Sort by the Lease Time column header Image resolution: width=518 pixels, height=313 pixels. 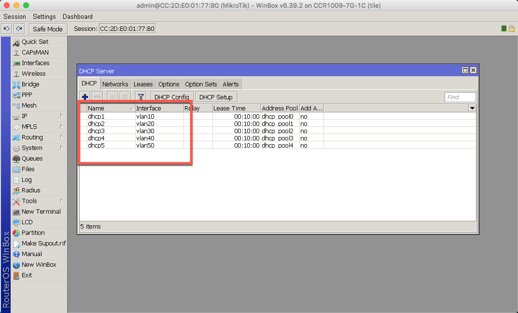pos(237,108)
